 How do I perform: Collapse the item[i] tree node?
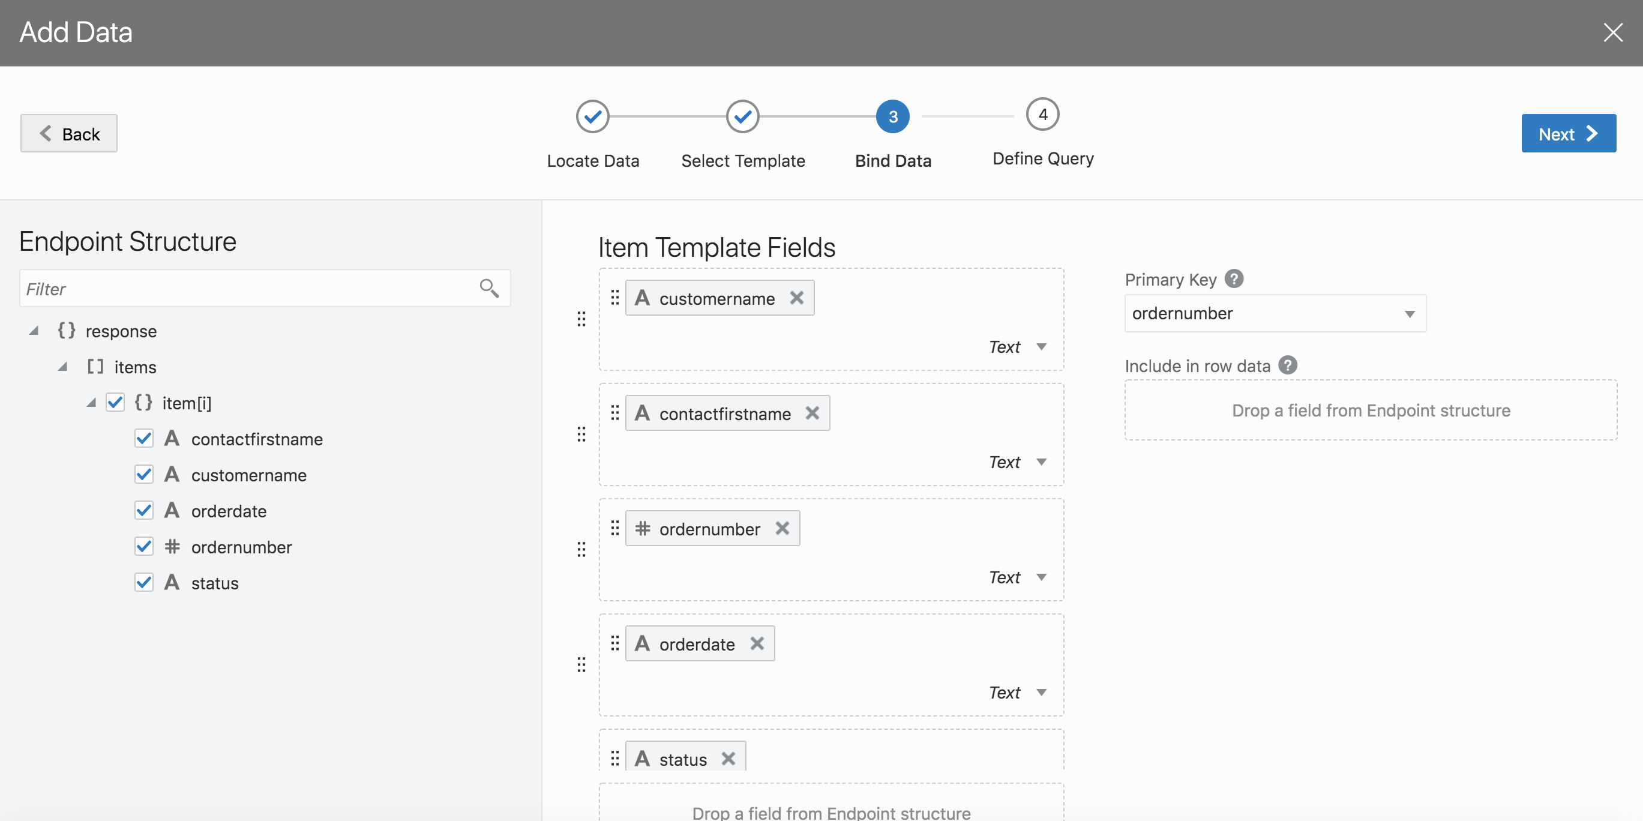[x=91, y=403]
